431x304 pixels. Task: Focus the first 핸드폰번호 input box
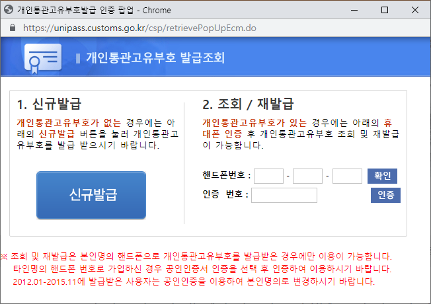coord(268,176)
